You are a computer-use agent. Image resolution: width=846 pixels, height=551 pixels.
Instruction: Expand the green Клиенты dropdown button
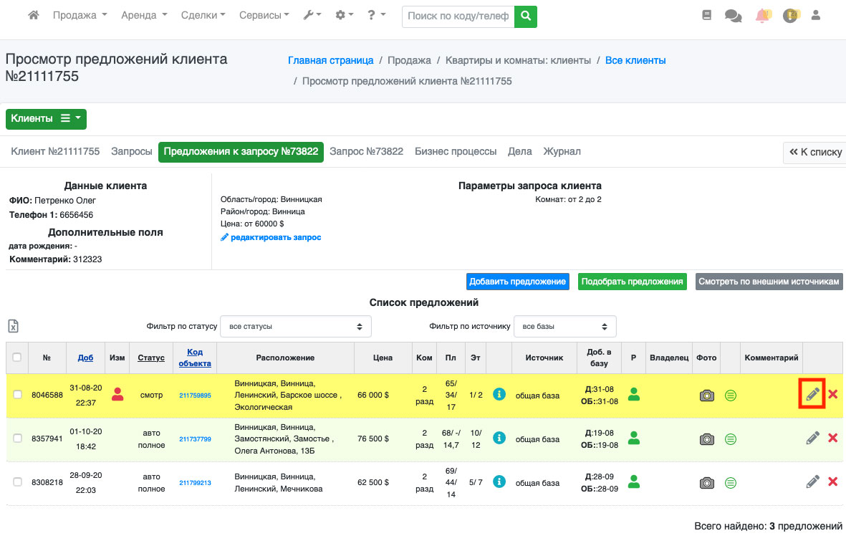tap(46, 119)
